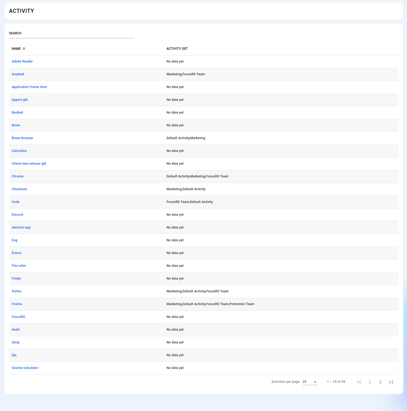Open the lowercase firefox activity
The width and height of the screenshot is (407, 411).
[16, 291]
